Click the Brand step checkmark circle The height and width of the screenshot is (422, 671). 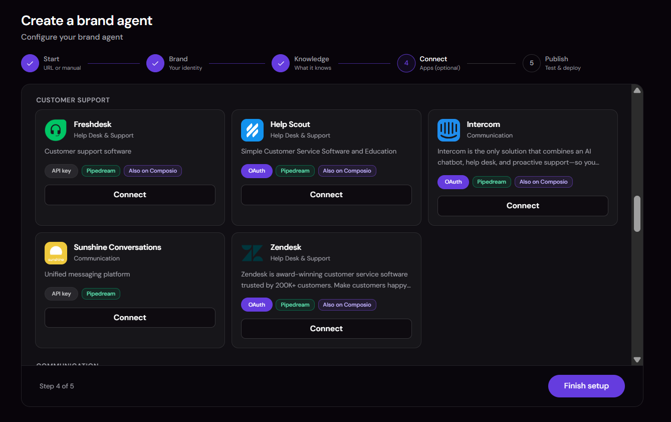[155, 64]
